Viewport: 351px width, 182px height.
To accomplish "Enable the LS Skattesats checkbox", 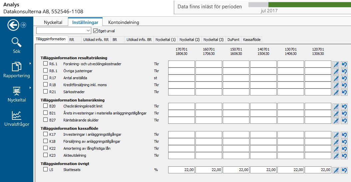I will [45, 169].
